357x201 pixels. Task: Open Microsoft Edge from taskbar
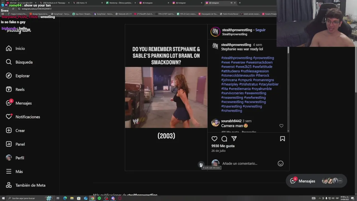tap(65, 198)
